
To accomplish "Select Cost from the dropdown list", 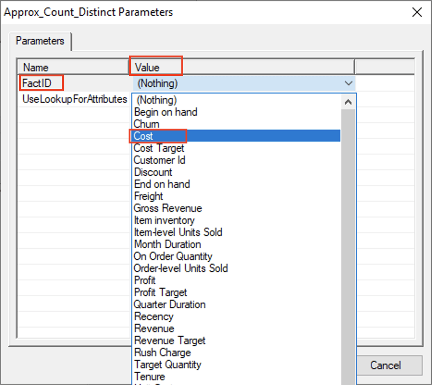I will pos(143,136).
